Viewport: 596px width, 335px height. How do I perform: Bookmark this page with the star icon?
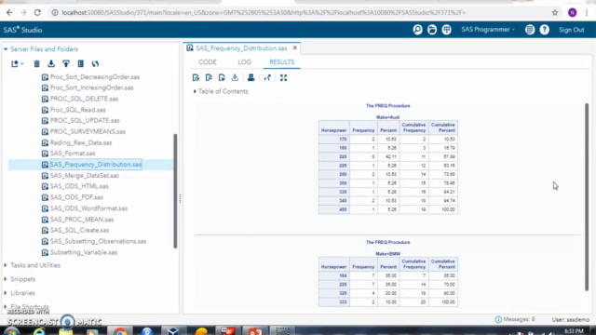coord(555,12)
